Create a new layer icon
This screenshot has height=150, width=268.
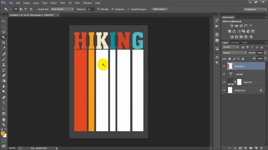pyautogui.click(x=256, y=148)
